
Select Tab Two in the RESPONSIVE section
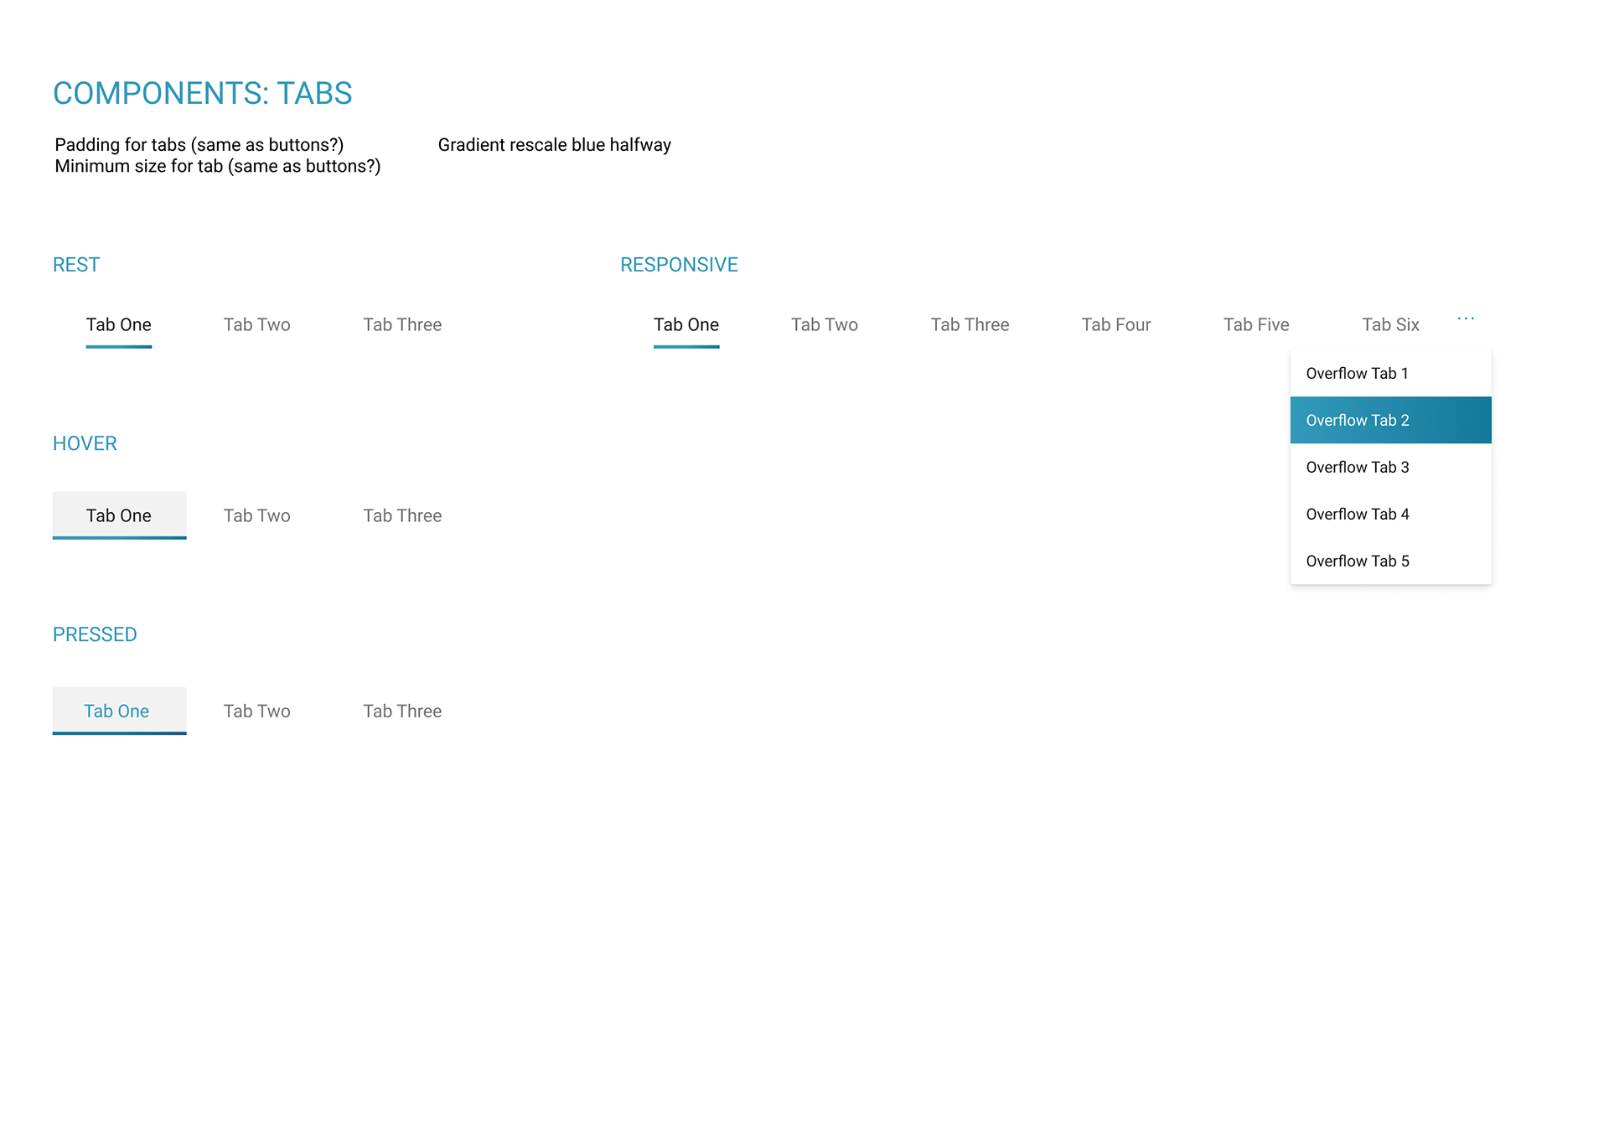coord(825,325)
